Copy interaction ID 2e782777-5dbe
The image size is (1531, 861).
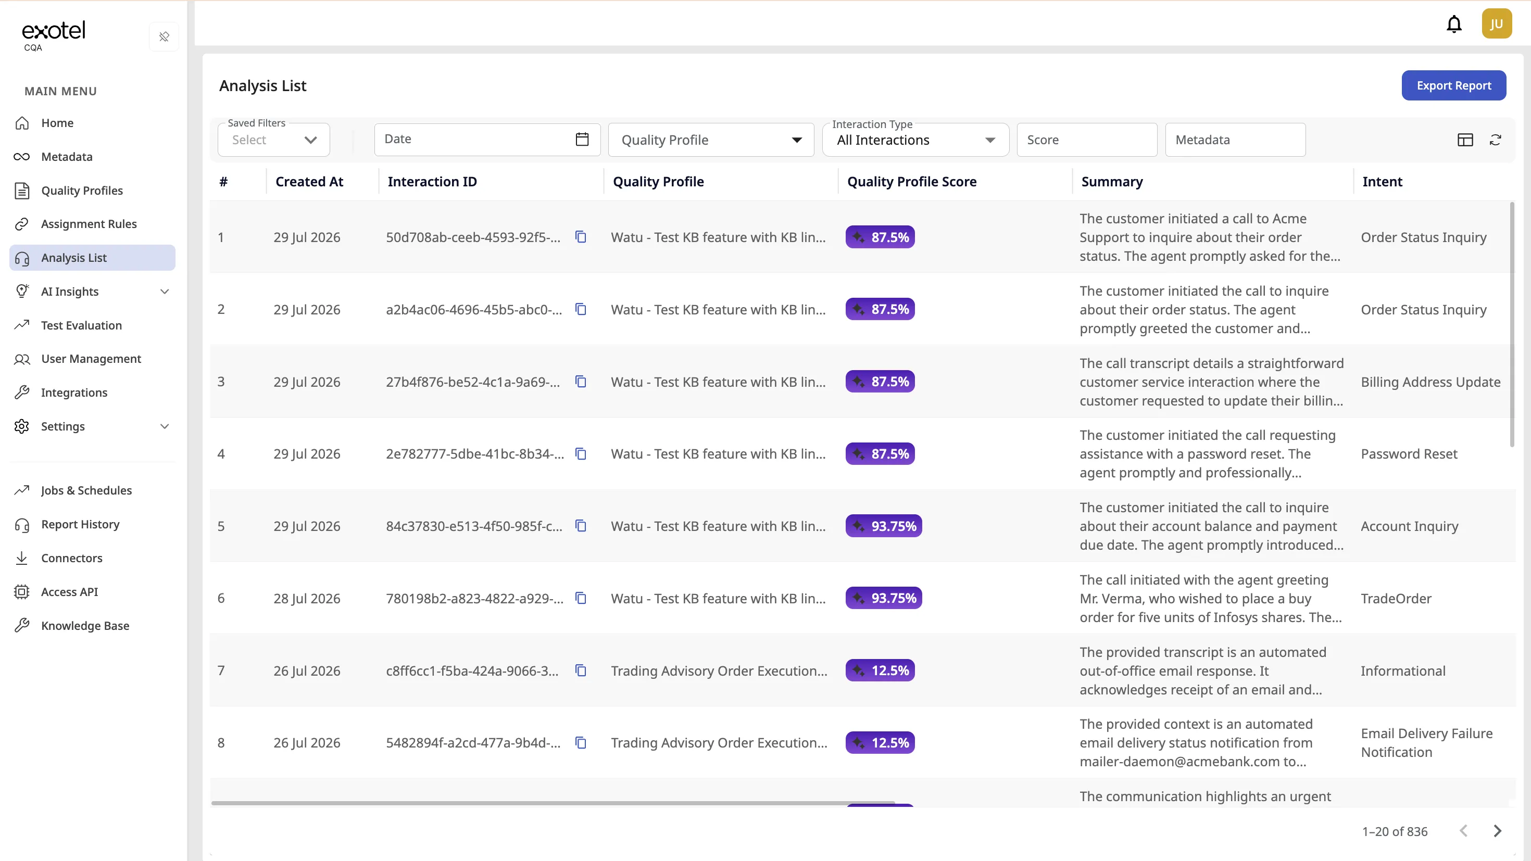tap(581, 454)
